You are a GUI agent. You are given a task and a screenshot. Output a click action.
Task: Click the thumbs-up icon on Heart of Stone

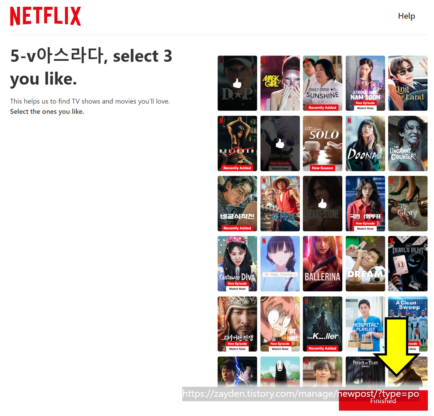click(x=322, y=203)
